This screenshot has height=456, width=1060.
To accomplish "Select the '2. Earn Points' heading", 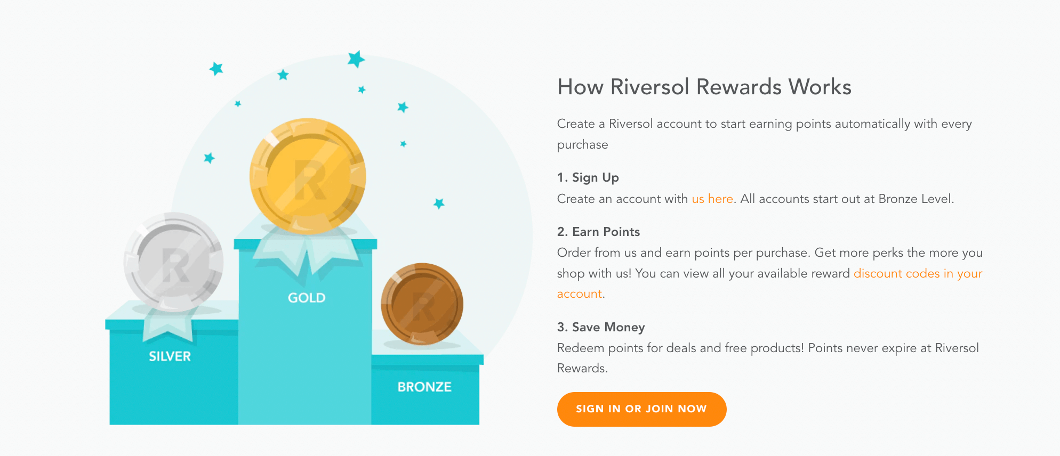I will (598, 232).
